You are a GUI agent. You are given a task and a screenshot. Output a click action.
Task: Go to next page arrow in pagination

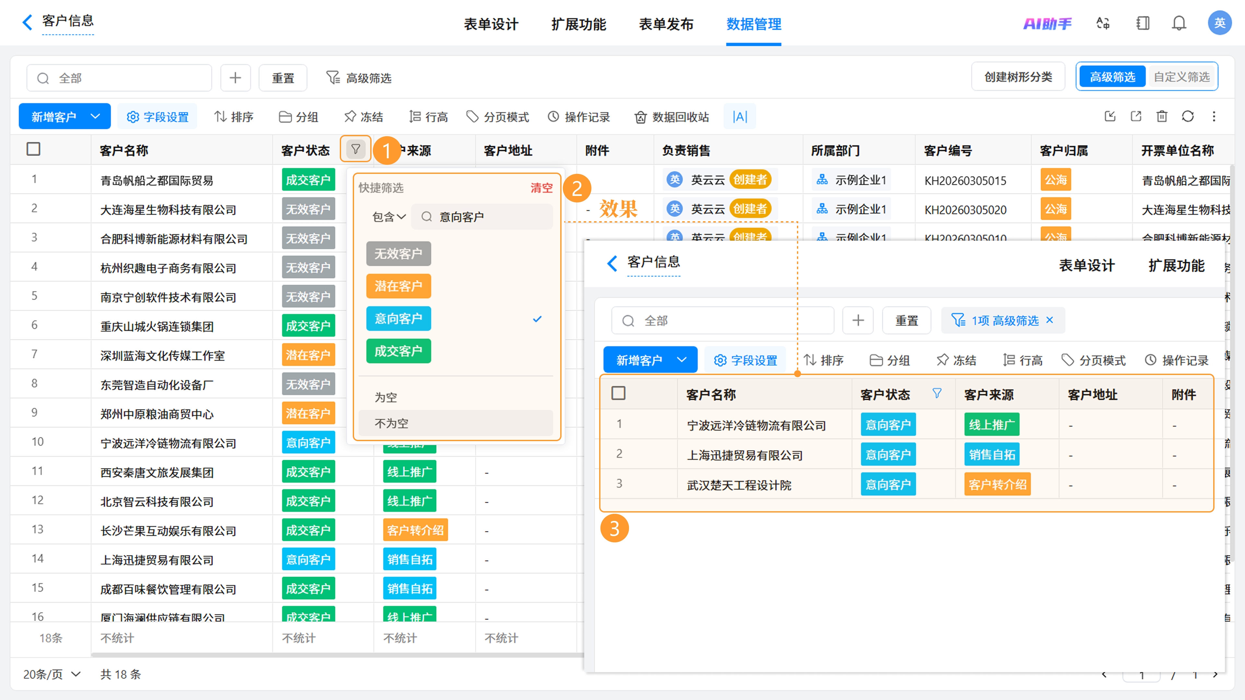coord(1215,674)
